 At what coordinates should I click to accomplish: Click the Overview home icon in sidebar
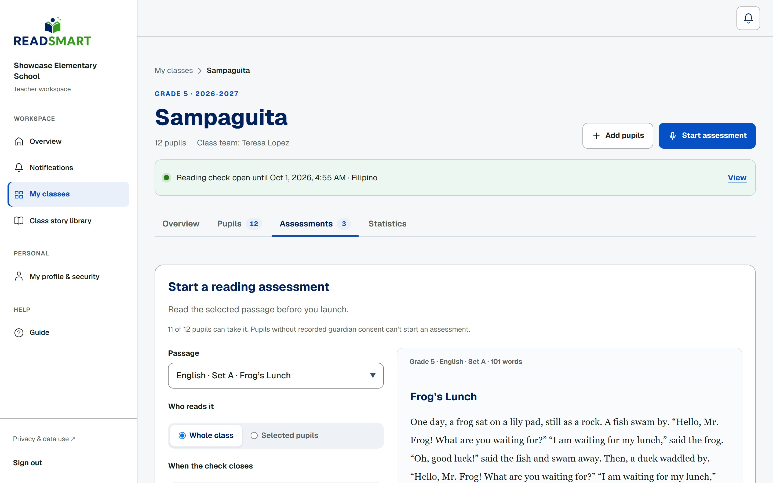[x=19, y=141]
